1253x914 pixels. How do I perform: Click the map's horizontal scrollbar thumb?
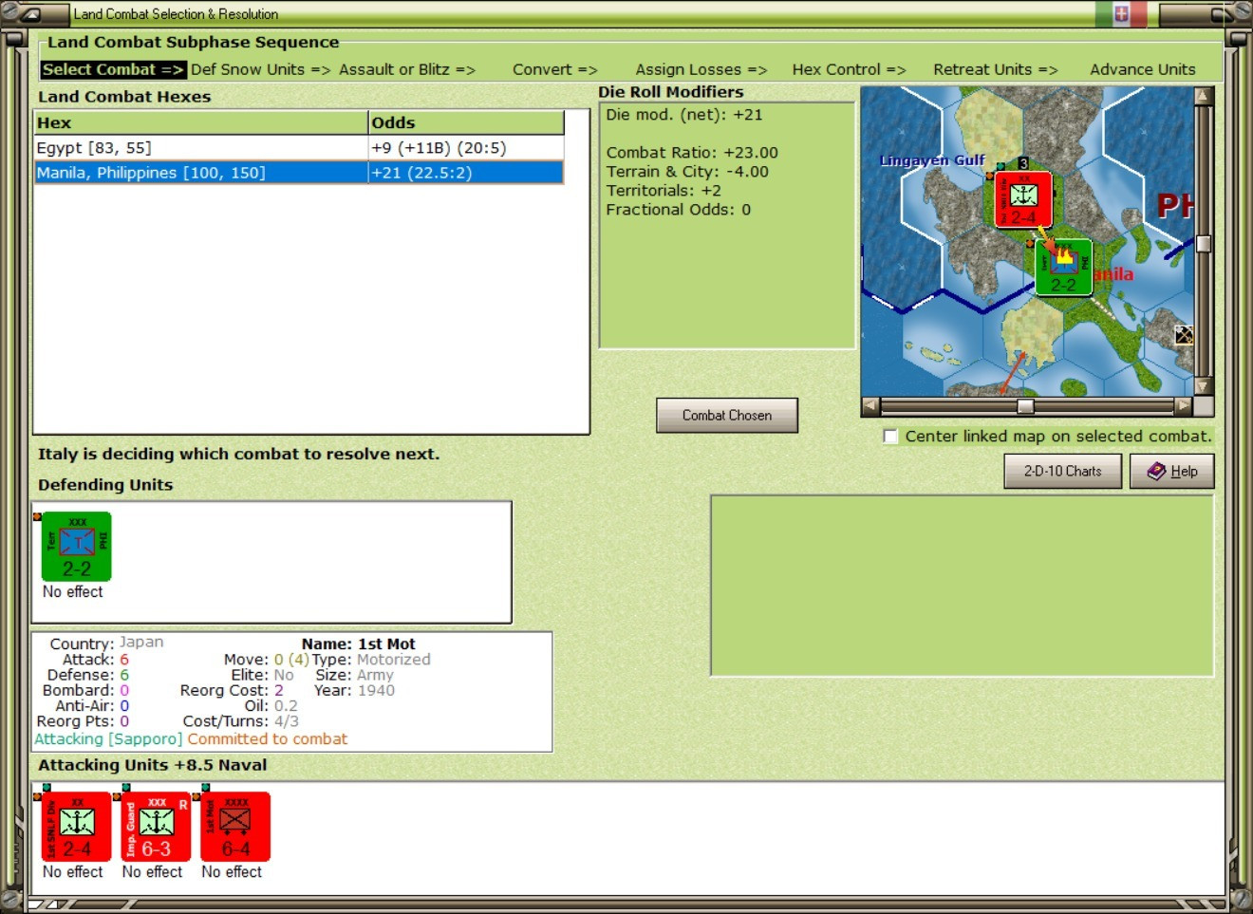pyautogui.click(x=1025, y=406)
